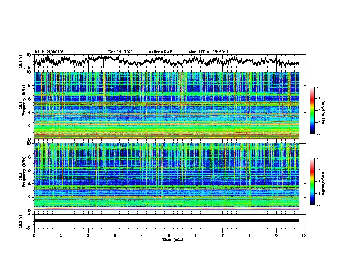
Task: Click inside the ch.1 spectrogram panel
Action: [x=167, y=105]
